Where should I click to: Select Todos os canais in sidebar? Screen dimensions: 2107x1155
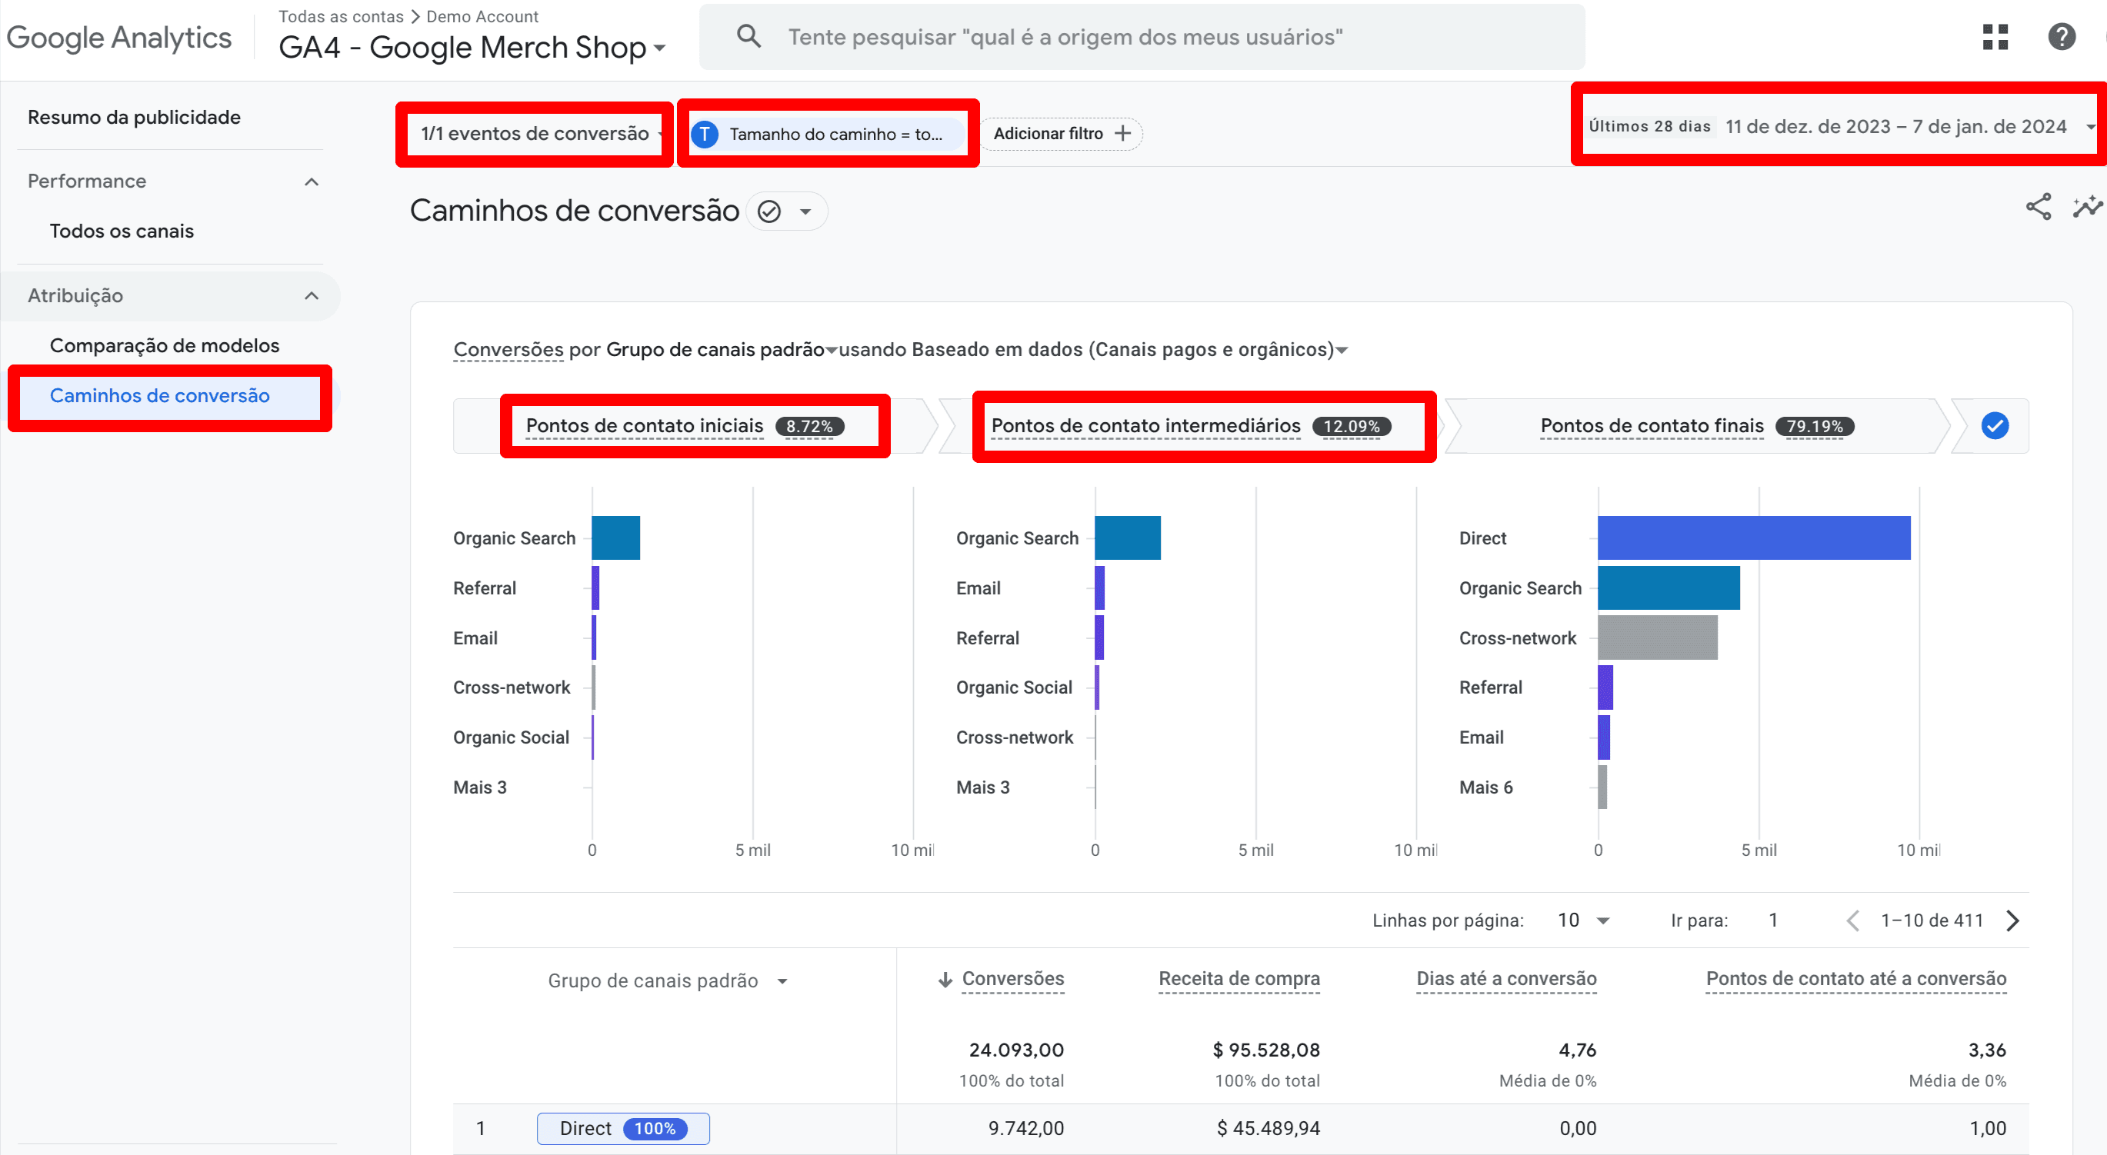point(120,231)
